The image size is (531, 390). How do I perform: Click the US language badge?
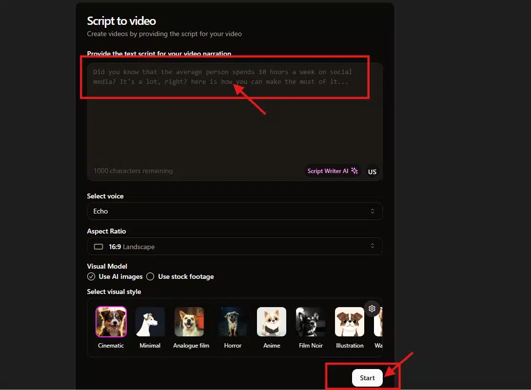click(372, 172)
